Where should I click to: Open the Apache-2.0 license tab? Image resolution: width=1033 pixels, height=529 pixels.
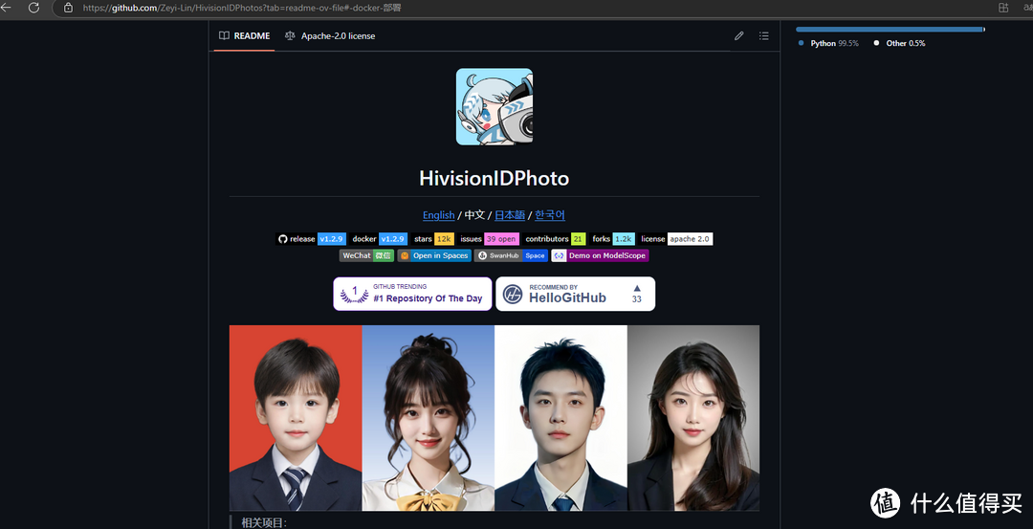tap(330, 36)
